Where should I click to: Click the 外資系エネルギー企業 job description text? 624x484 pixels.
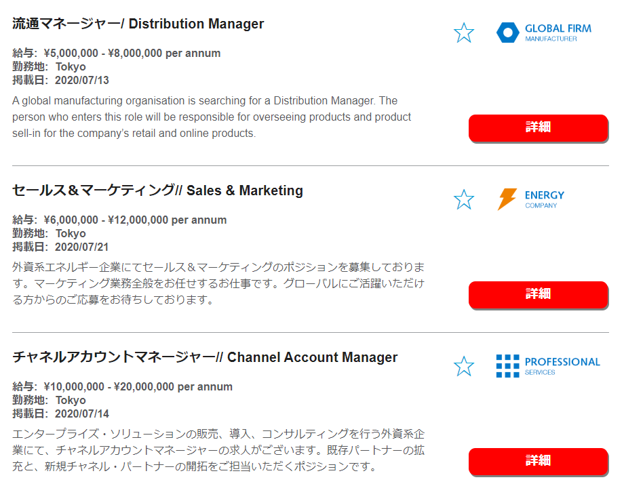point(218,283)
